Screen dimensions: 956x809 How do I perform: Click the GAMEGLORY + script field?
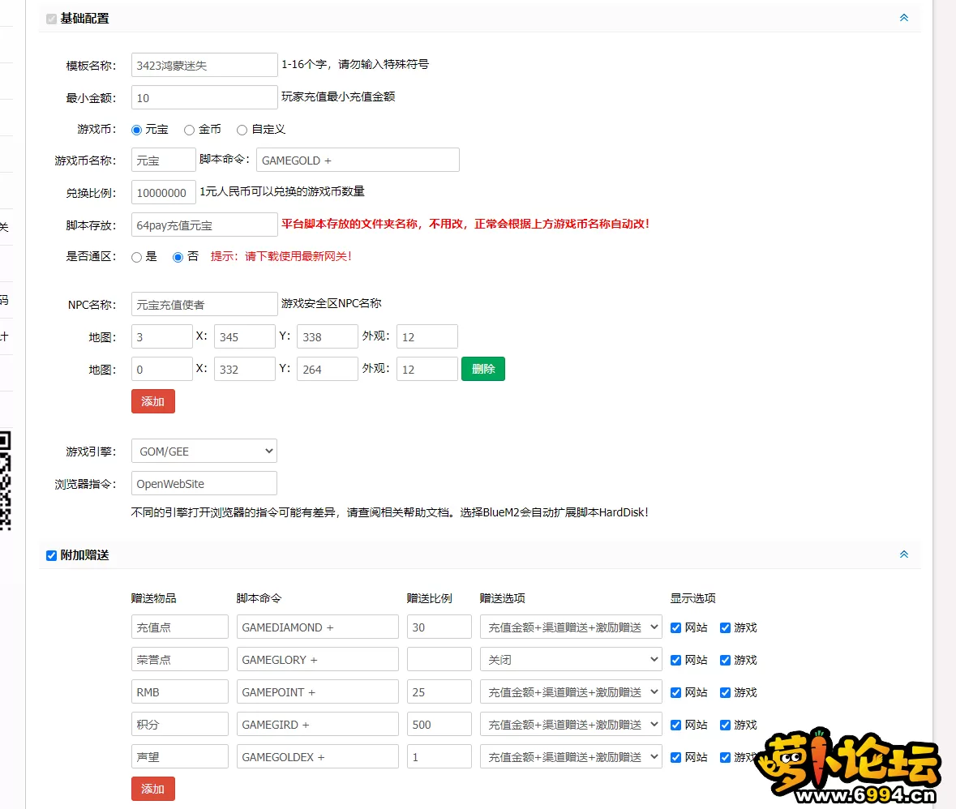pos(318,659)
